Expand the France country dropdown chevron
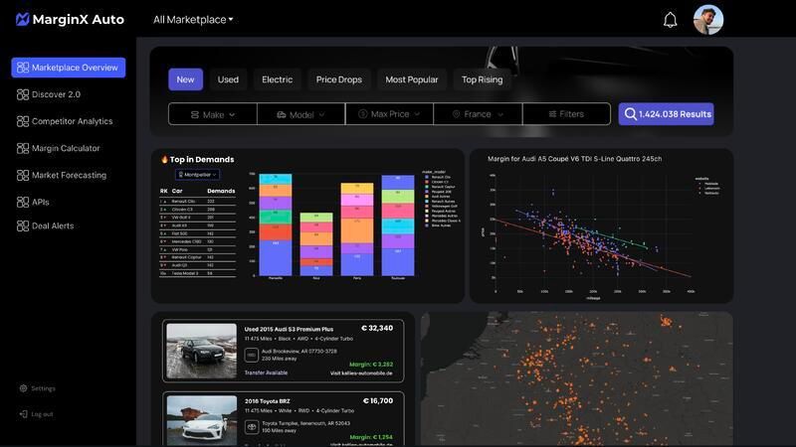This screenshot has width=796, height=447. click(x=500, y=114)
